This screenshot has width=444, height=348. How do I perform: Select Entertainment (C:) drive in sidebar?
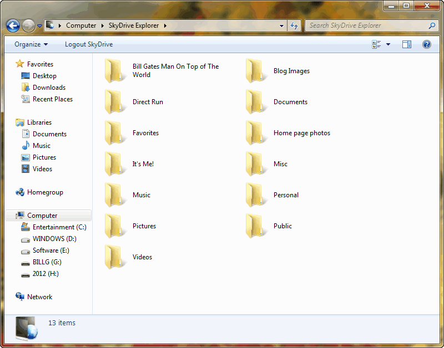coord(59,227)
